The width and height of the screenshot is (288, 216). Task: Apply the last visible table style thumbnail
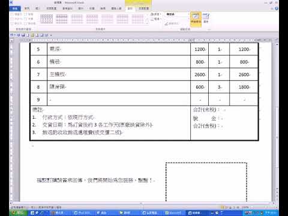[137, 19]
